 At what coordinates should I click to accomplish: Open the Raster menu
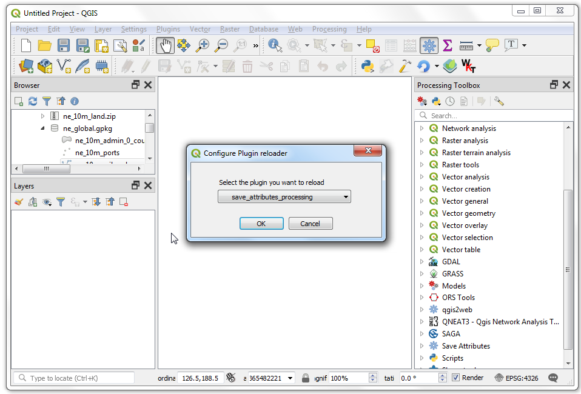[x=230, y=29]
